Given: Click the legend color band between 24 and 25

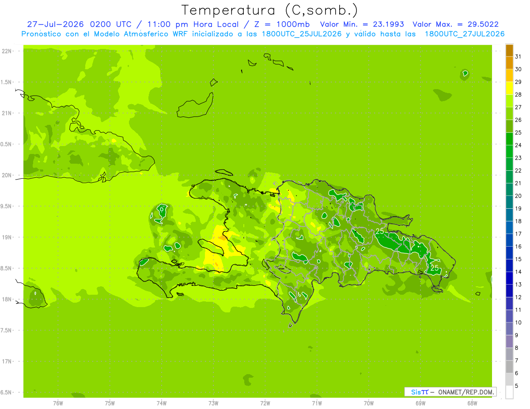Looking at the screenshot, I should click(x=509, y=139).
